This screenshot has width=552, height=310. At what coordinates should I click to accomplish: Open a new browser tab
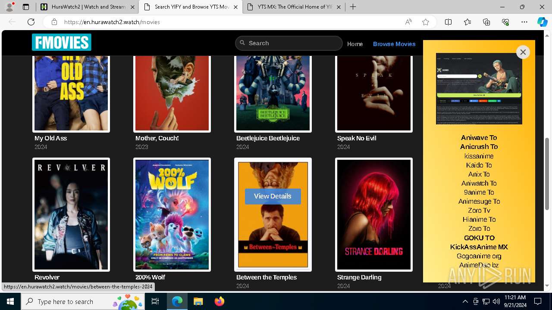[x=353, y=7]
